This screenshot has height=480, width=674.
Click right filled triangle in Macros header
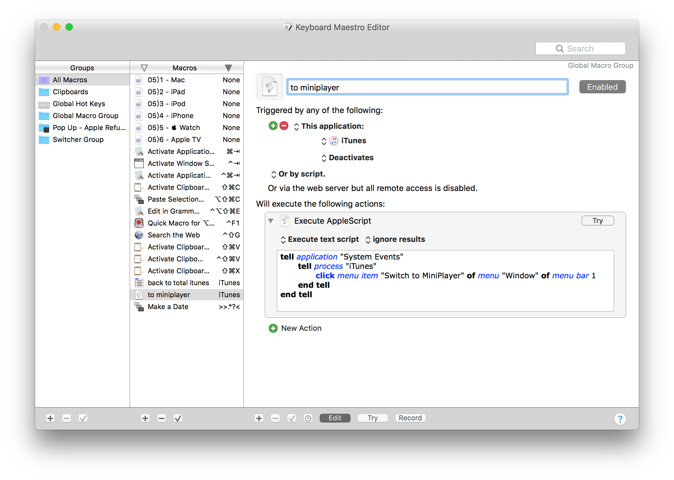[x=229, y=68]
